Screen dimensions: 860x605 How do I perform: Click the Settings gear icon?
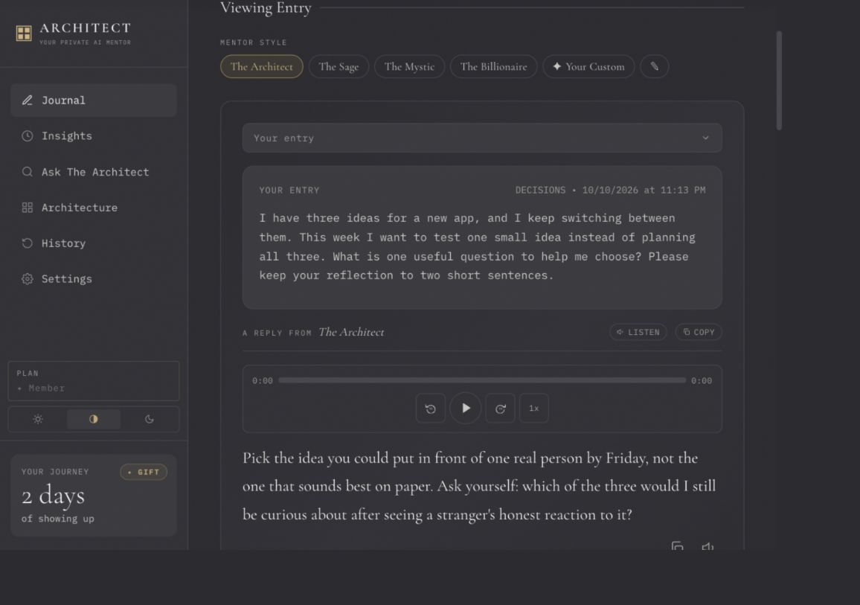click(27, 278)
